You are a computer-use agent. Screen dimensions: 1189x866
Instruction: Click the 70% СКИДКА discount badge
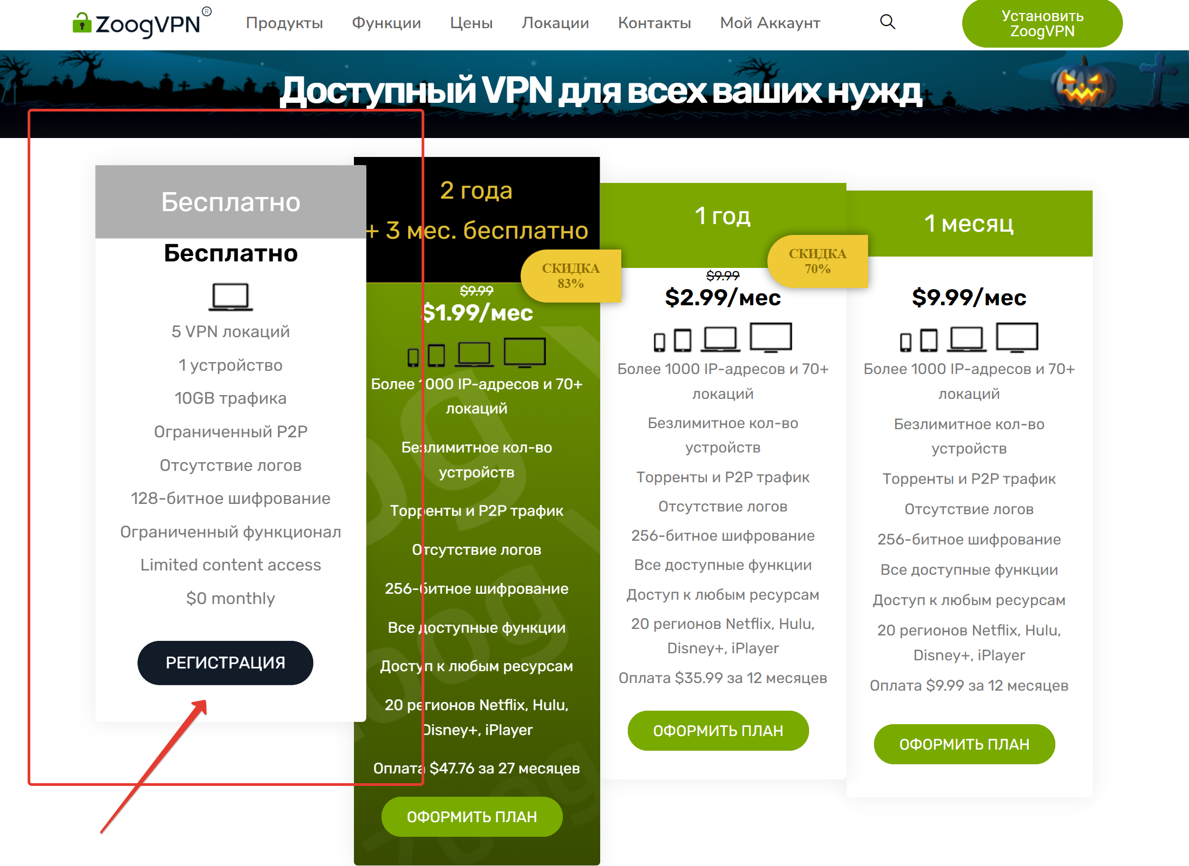pyautogui.click(x=817, y=261)
